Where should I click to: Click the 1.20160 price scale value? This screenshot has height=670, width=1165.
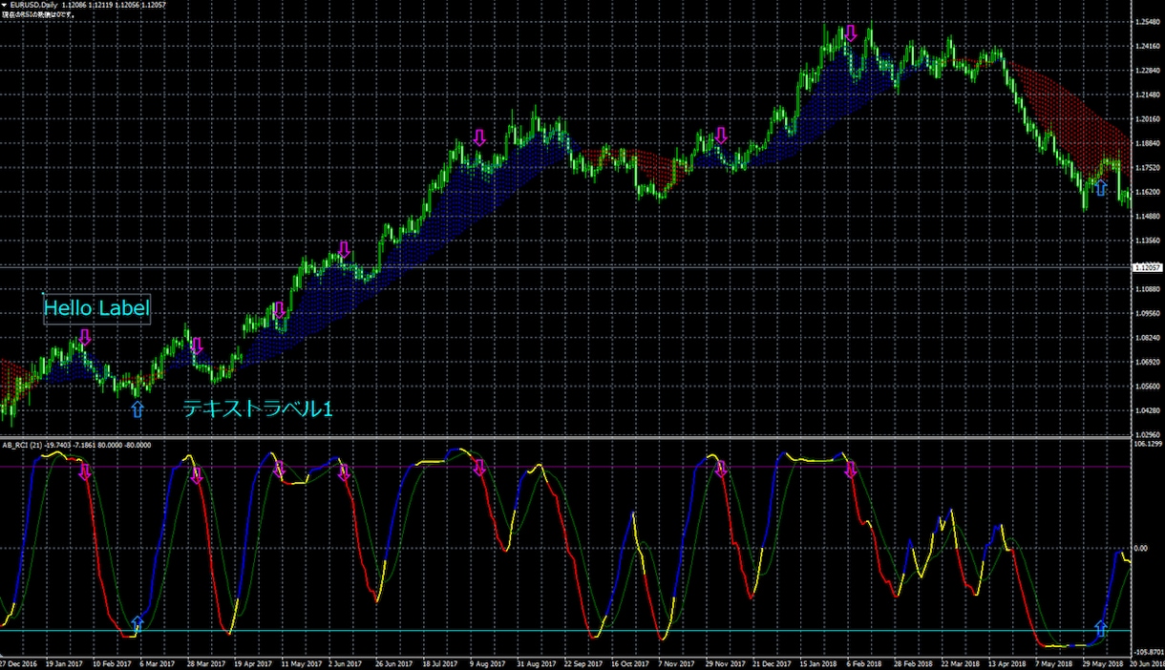point(1146,119)
